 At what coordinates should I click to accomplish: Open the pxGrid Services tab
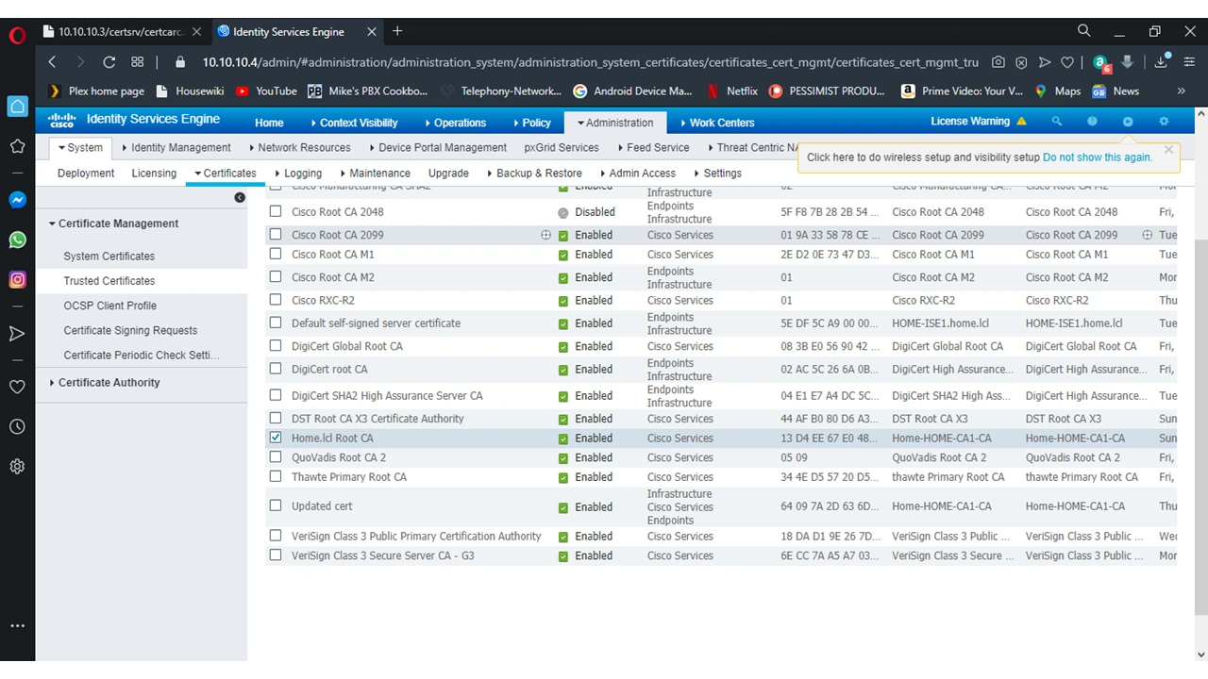point(562,147)
